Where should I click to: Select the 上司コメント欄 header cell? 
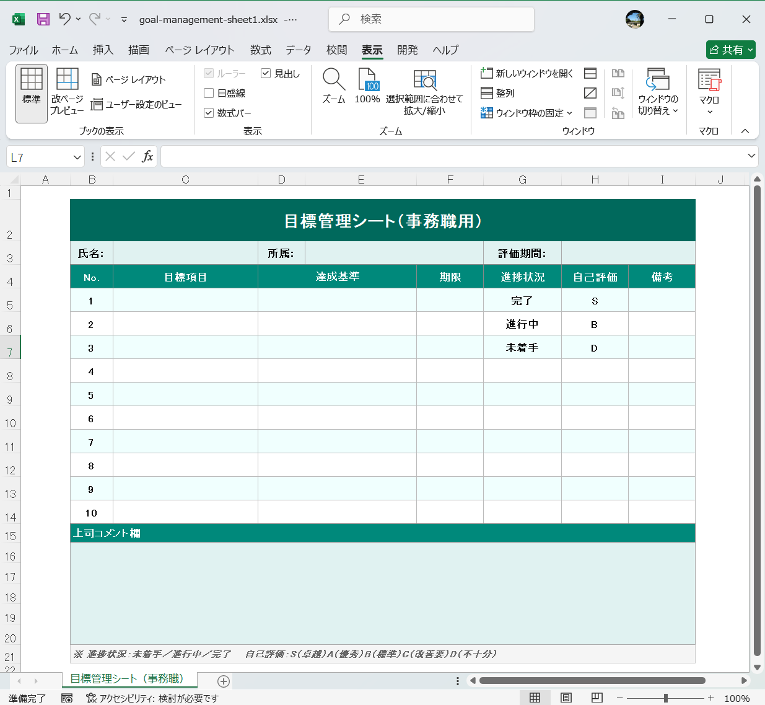[383, 533]
